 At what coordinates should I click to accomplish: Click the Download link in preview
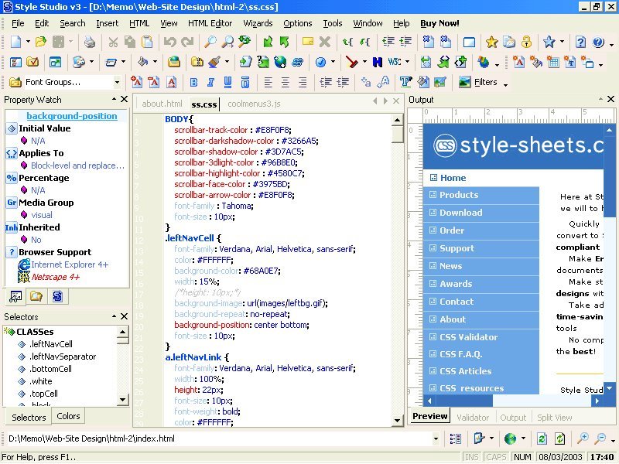460,213
